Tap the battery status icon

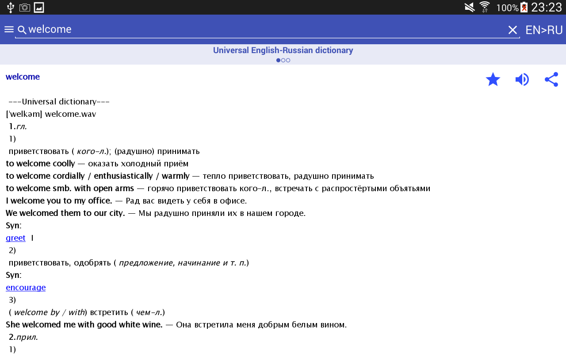(x=524, y=8)
